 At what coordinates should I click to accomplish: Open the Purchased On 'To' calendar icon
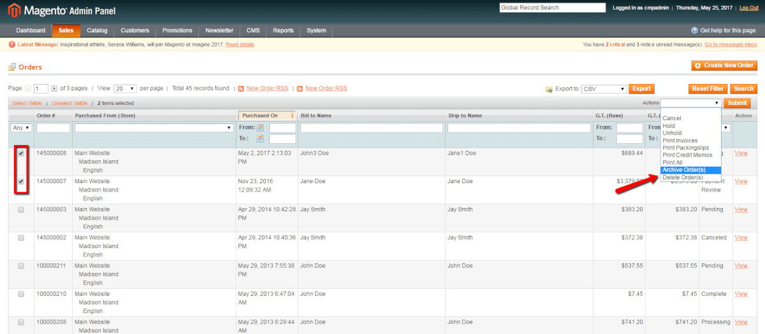coord(260,139)
